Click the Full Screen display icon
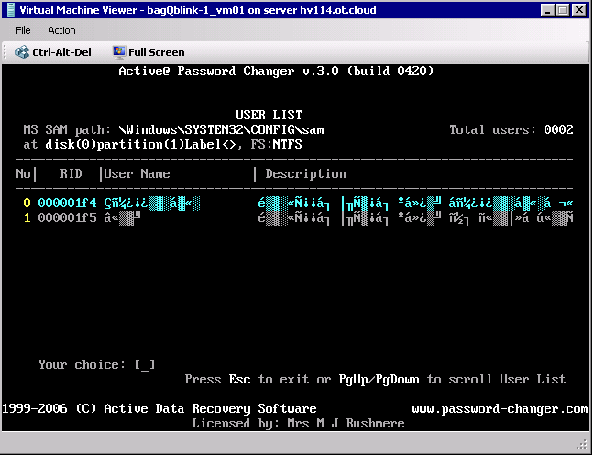 (x=119, y=52)
